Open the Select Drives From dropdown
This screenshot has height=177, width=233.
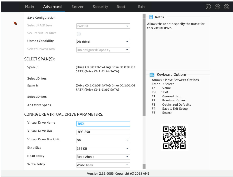pos(103,50)
